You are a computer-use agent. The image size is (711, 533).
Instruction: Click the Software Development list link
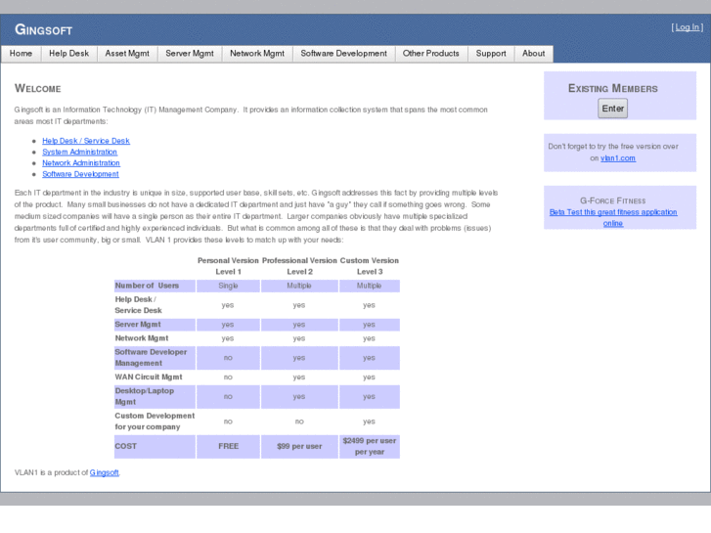pyautogui.click(x=80, y=174)
